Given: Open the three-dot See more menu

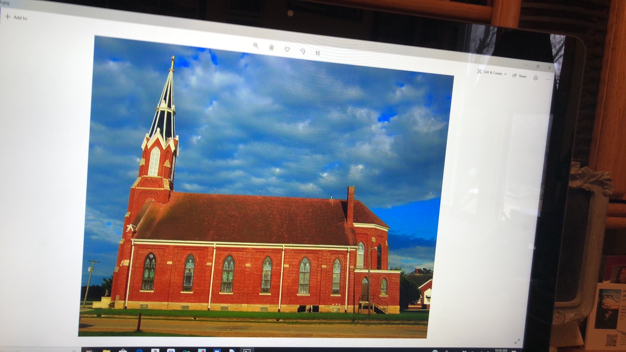Looking at the screenshot, I should click(547, 79).
